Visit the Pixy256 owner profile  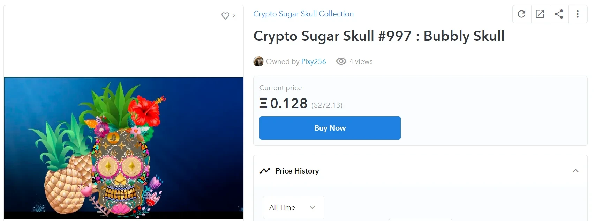(x=314, y=62)
